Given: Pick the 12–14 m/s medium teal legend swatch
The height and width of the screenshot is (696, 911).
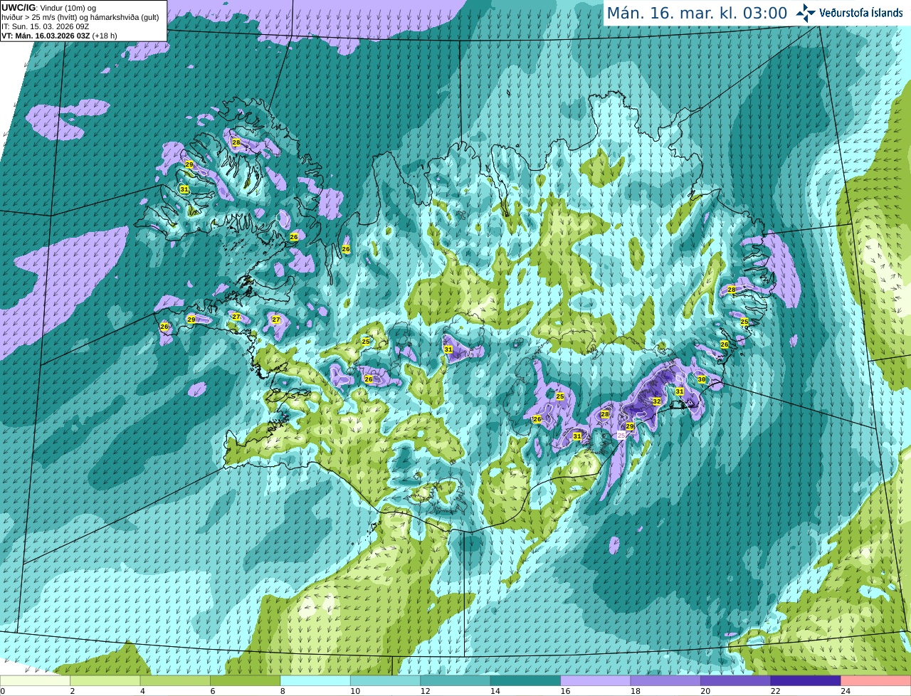Looking at the screenshot, I should click(x=455, y=681).
